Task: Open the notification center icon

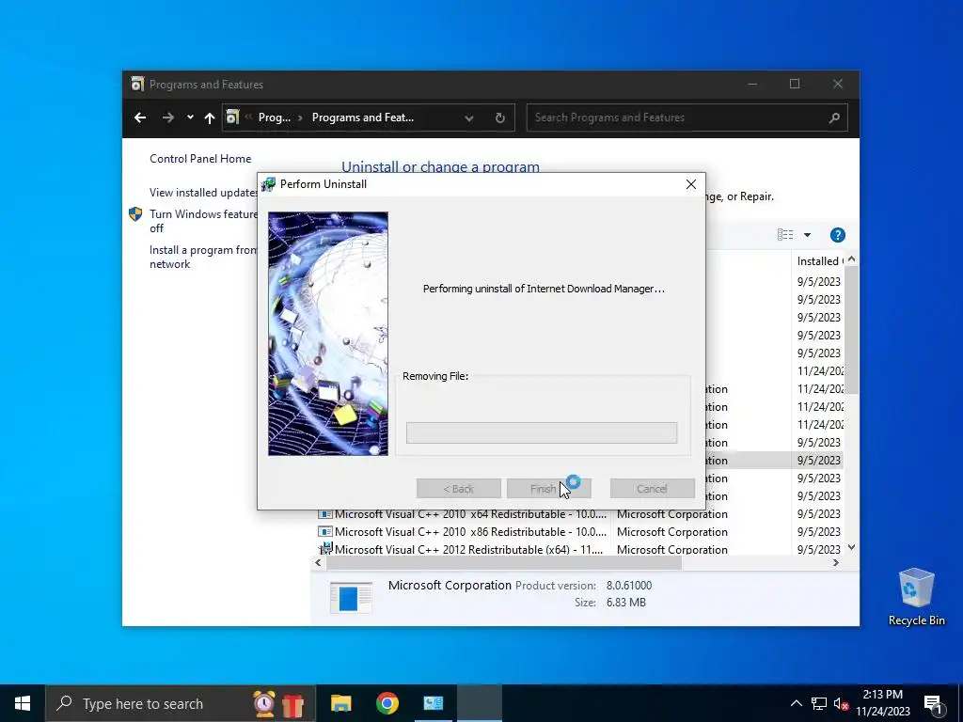Action: click(933, 703)
